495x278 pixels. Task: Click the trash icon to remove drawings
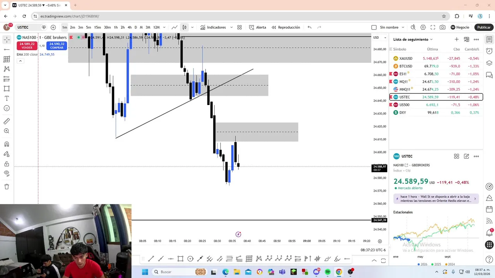click(x=7, y=186)
